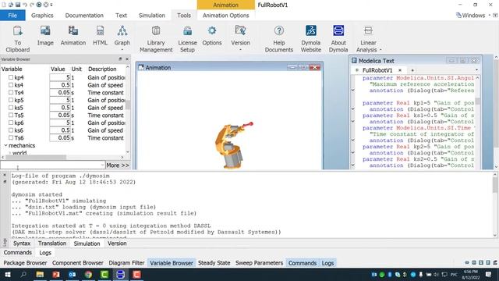Open the Windows layout menu icon
Image resolution: width=499 pixels, height=281 pixels.
[x=458, y=16]
